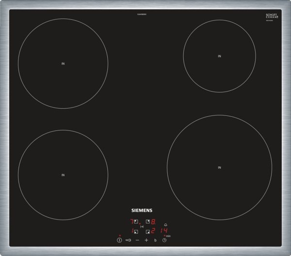Tap the key-shaped child lock symbol
The width and height of the screenshot is (291, 256).
[128, 240]
